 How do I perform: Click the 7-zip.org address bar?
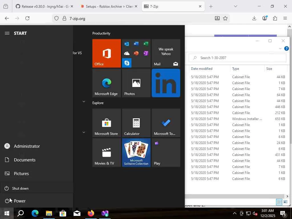[141, 19]
